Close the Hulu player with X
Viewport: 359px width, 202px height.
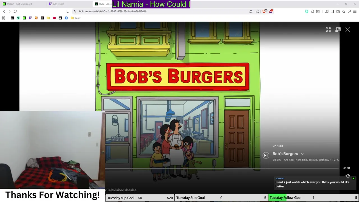348,29
